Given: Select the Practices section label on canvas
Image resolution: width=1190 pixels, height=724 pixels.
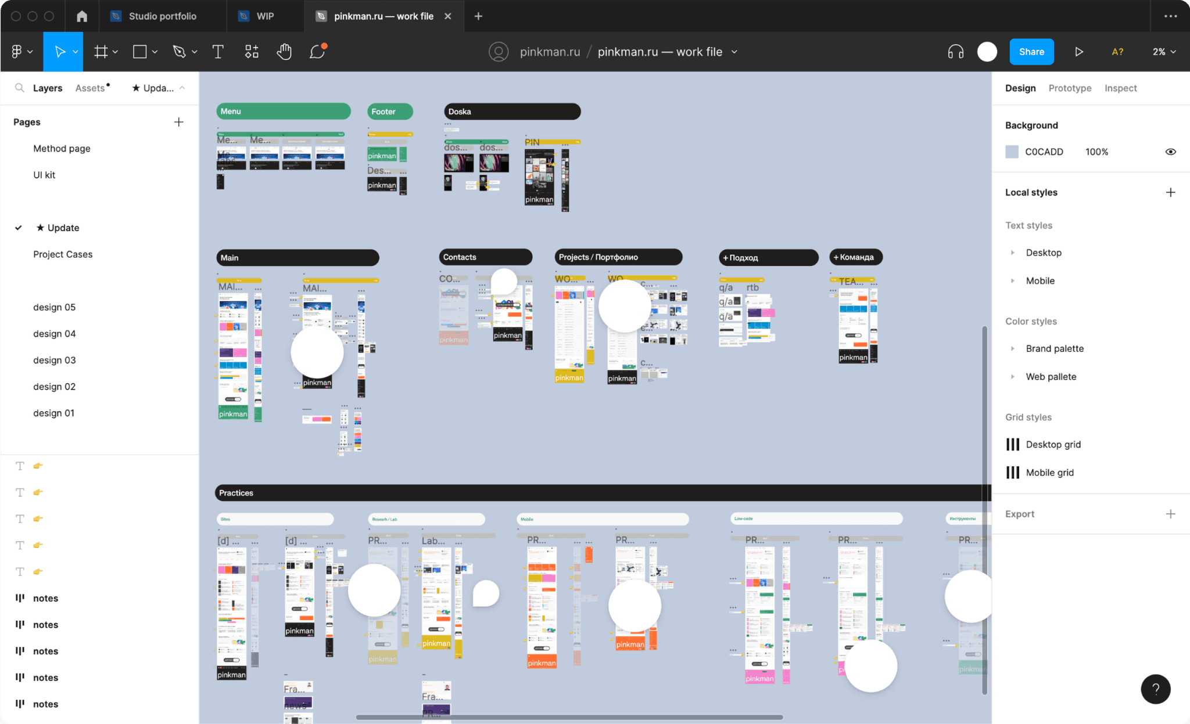Looking at the screenshot, I should [x=236, y=493].
